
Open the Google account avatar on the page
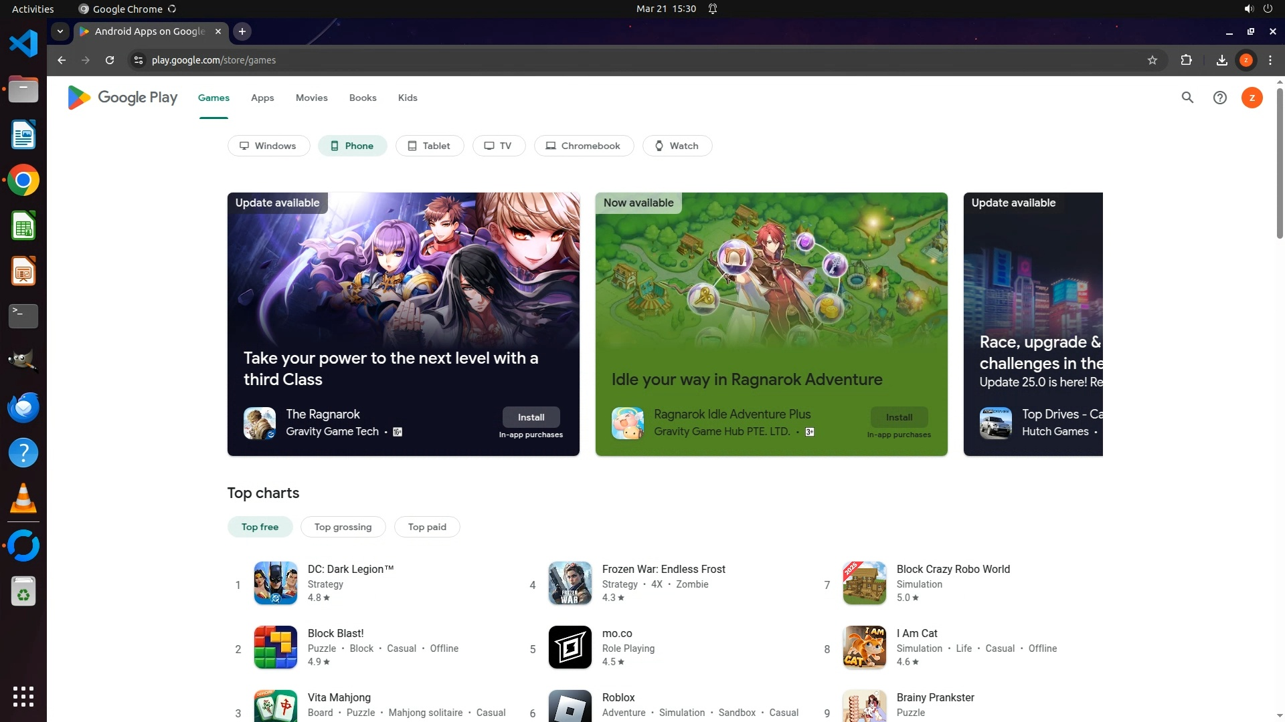pyautogui.click(x=1252, y=98)
